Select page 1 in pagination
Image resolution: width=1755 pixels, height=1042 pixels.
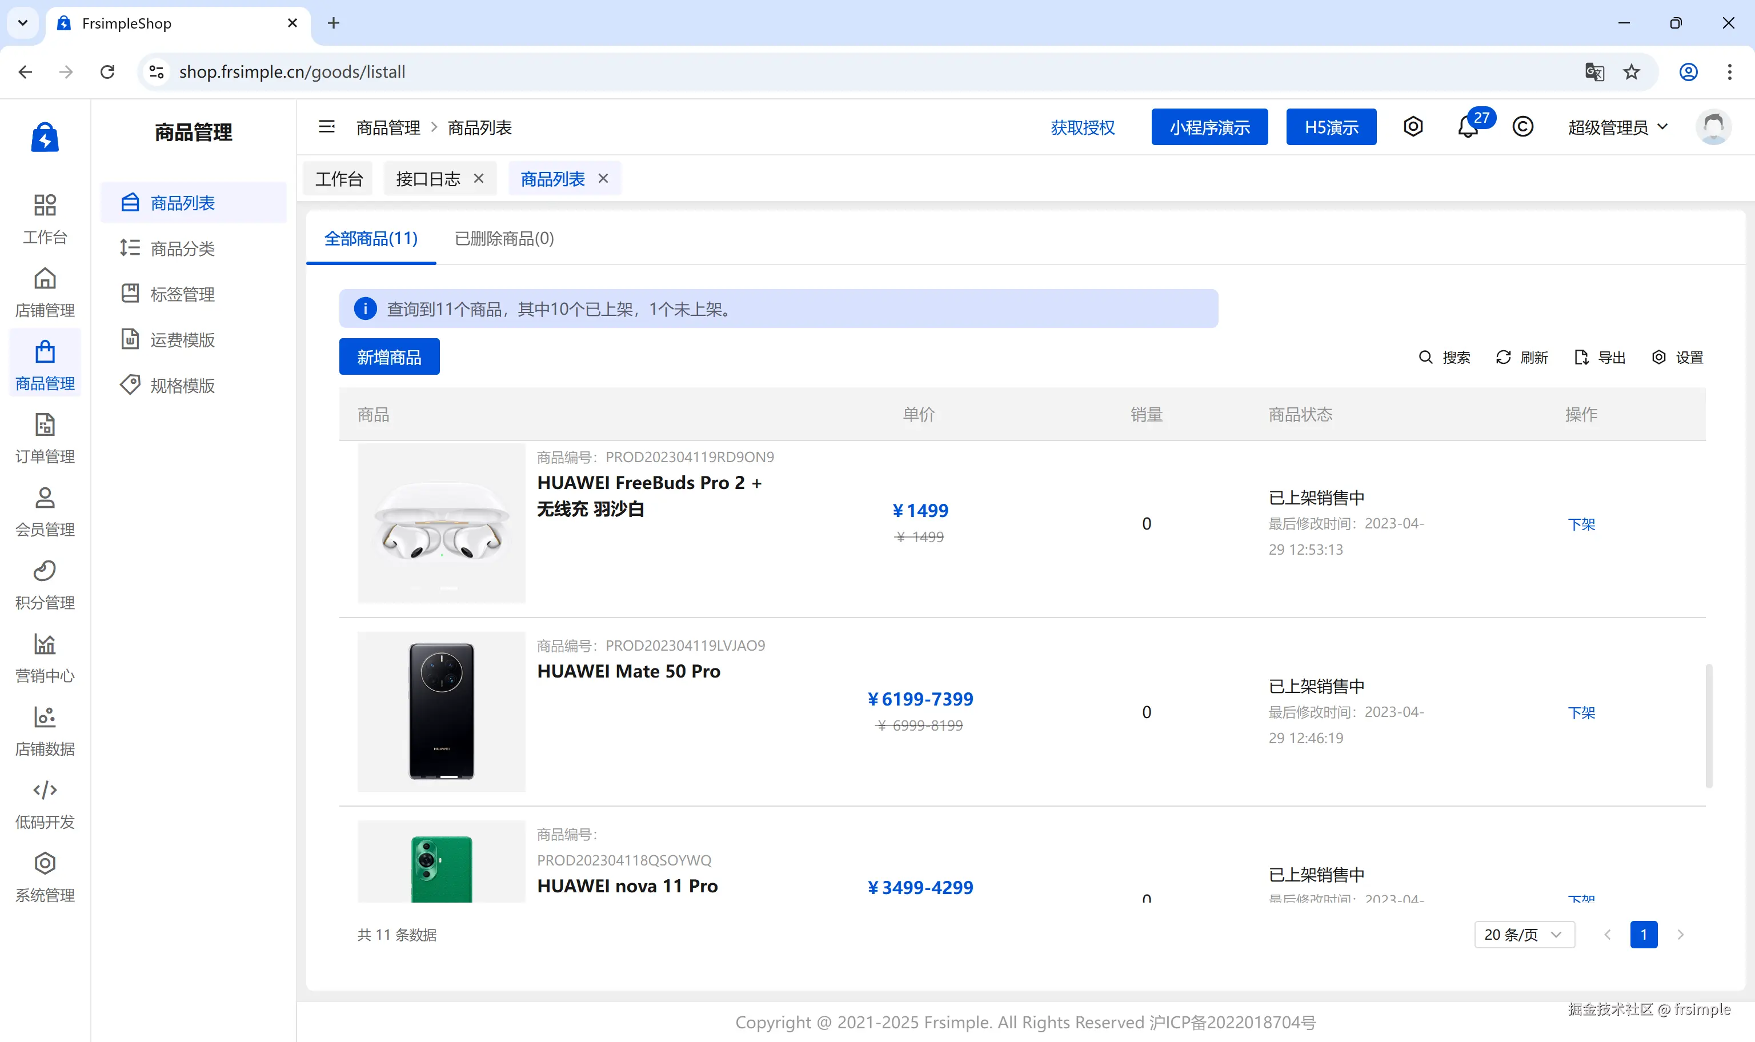[x=1644, y=935]
